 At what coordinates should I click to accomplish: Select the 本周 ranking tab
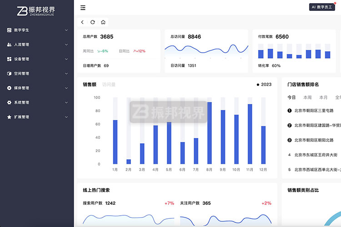[x=307, y=98]
